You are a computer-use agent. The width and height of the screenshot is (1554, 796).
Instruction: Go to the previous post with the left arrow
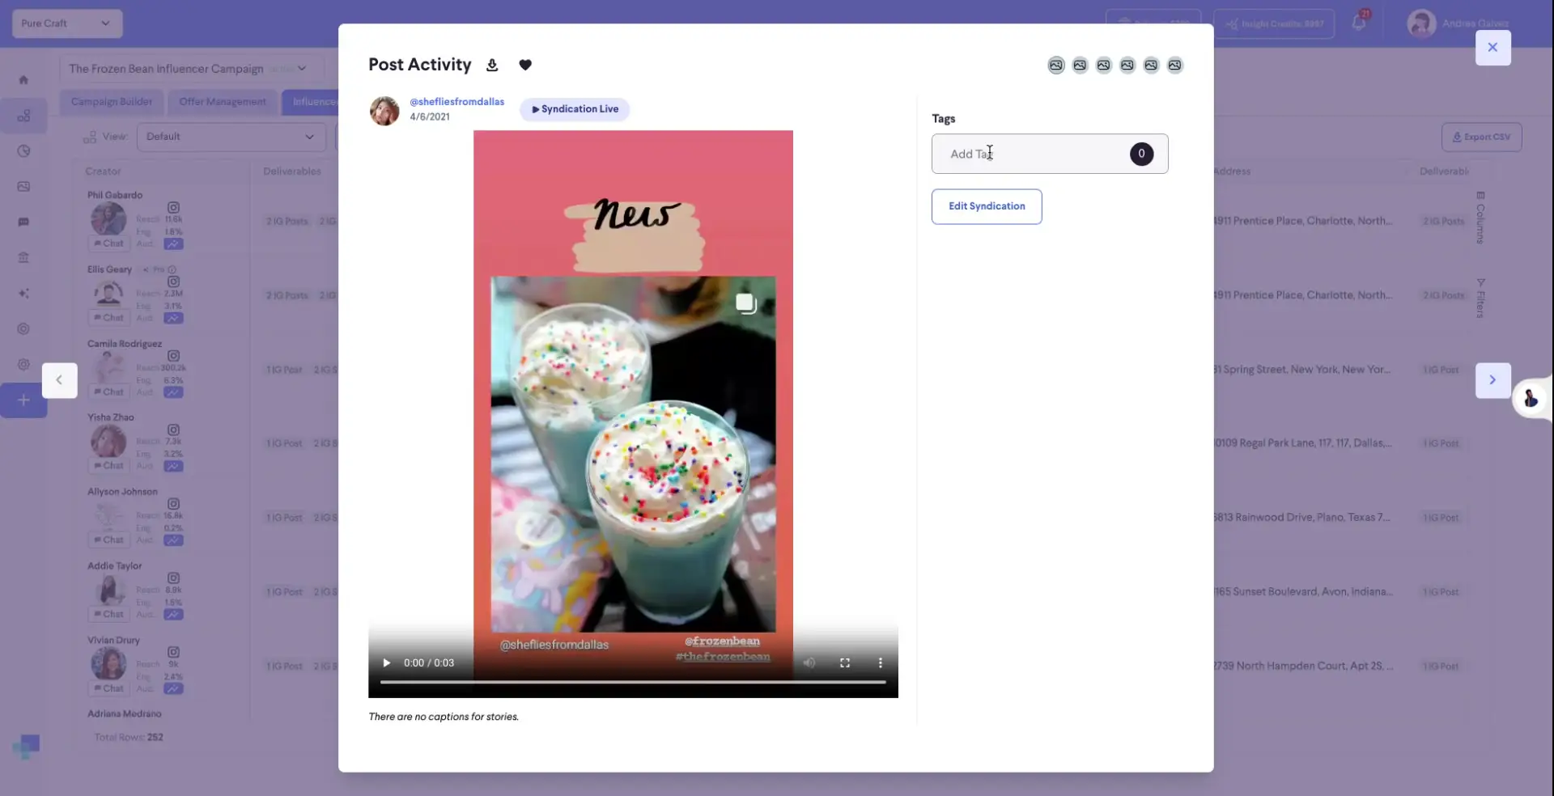(x=59, y=380)
